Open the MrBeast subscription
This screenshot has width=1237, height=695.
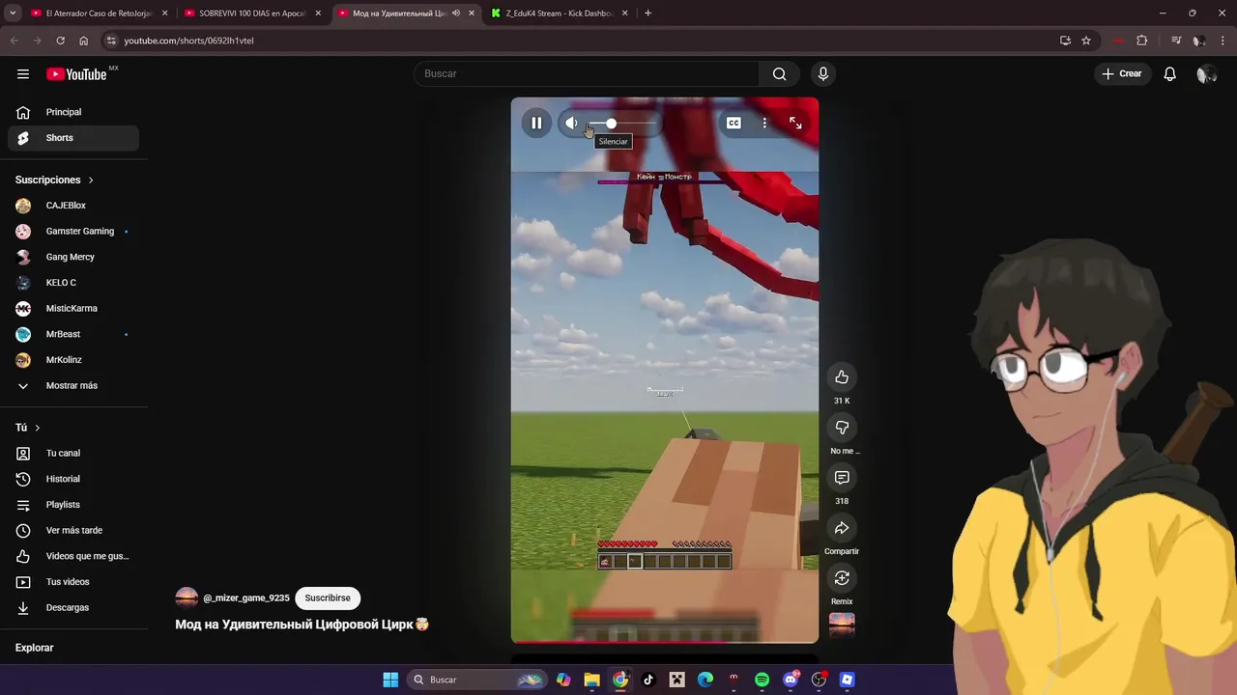[73, 334]
